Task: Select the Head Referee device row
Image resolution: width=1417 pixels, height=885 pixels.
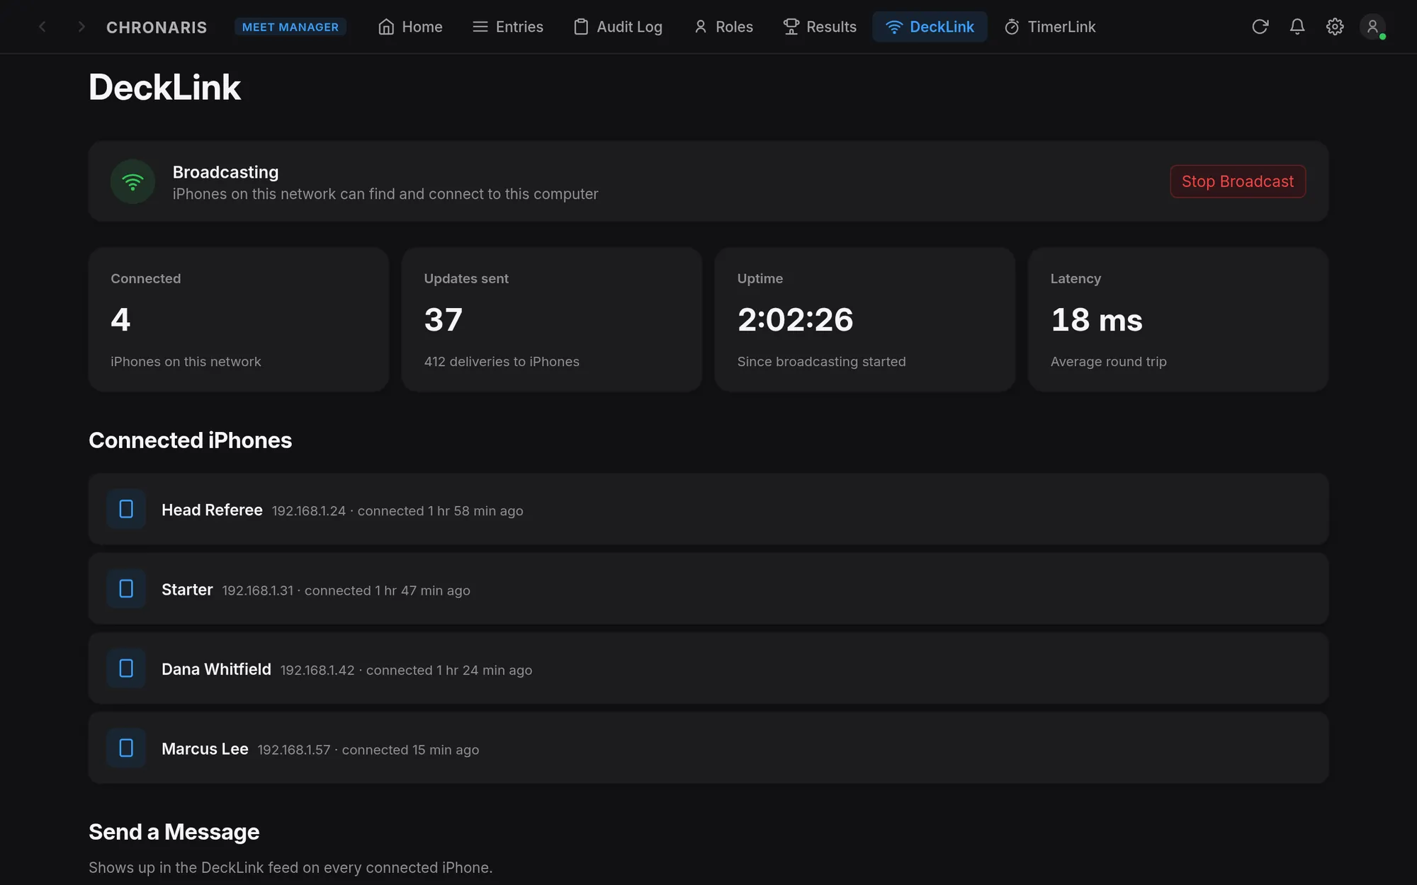Action: (708, 509)
